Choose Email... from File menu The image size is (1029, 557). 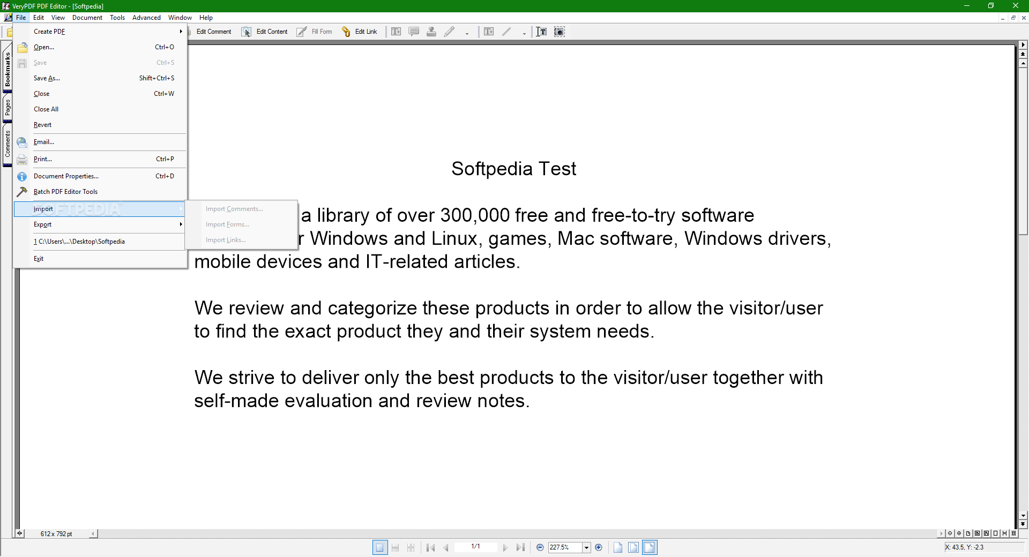[100, 142]
